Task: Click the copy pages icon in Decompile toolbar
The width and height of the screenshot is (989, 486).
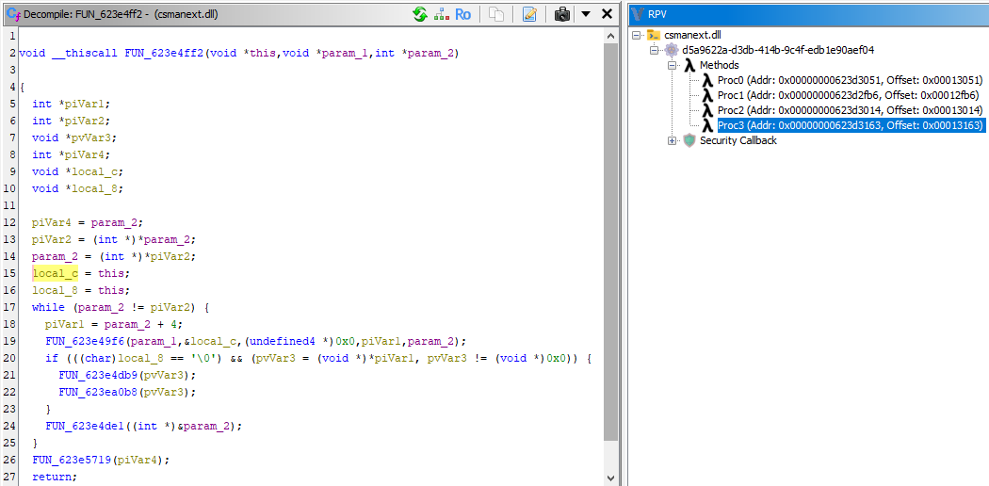Action: 497,14
